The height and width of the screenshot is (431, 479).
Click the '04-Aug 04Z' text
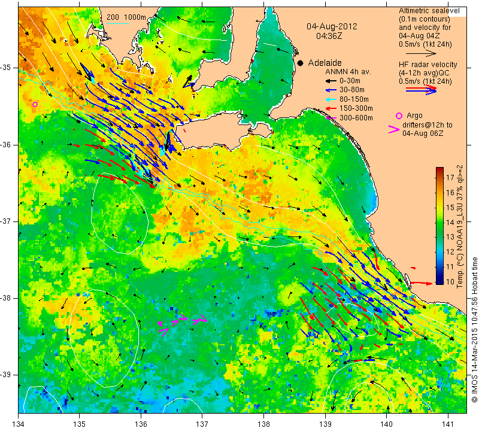(x=421, y=36)
